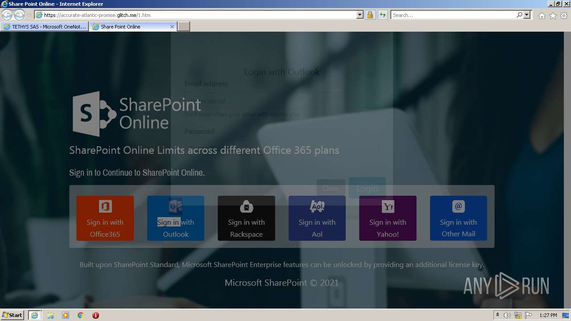This screenshot has height=321, width=571.
Task: Click the Internet Explorer back arrow
Action: pyautogui.click(x=7, y=15)
